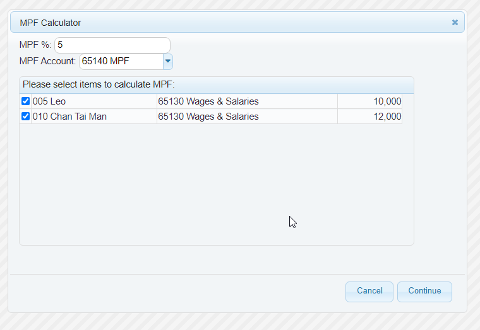Screen dimensions: 480x330
Task: Click the 65140 MPF combo box text
Action: point(120,62)
